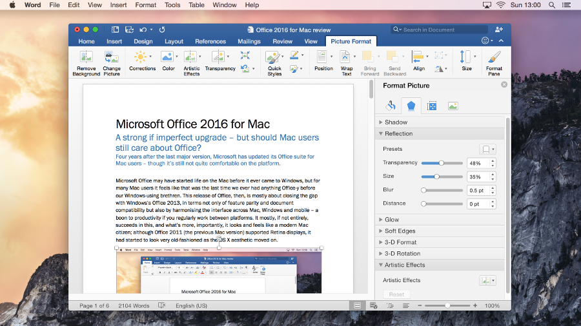
Task: Switch to the Fill & Line bucket icon
Action: [390, 106]
